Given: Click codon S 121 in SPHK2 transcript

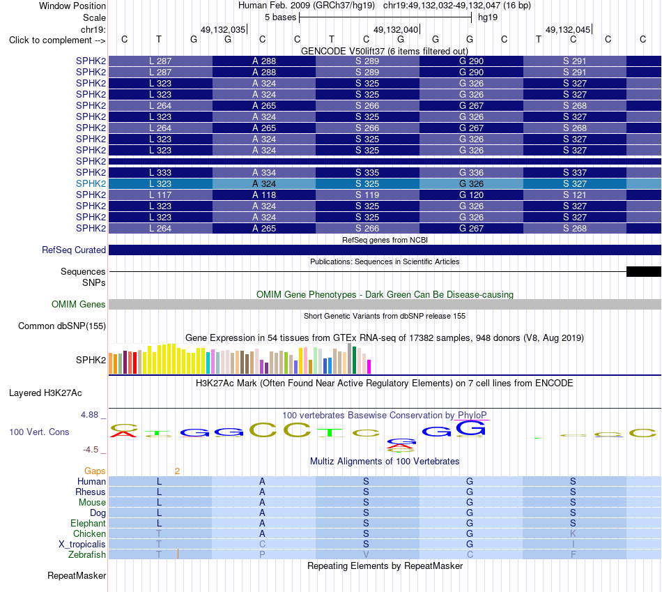Looking at the screenshot, I should point(575,195).
